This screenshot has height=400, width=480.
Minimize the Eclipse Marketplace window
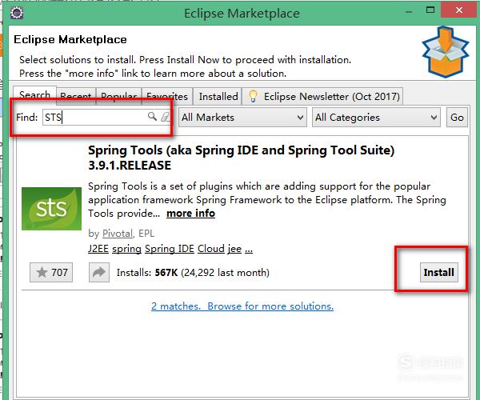[x=409, y=12]
